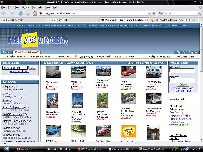
Task: Open the Collectibles category
Action: point(9,128)
